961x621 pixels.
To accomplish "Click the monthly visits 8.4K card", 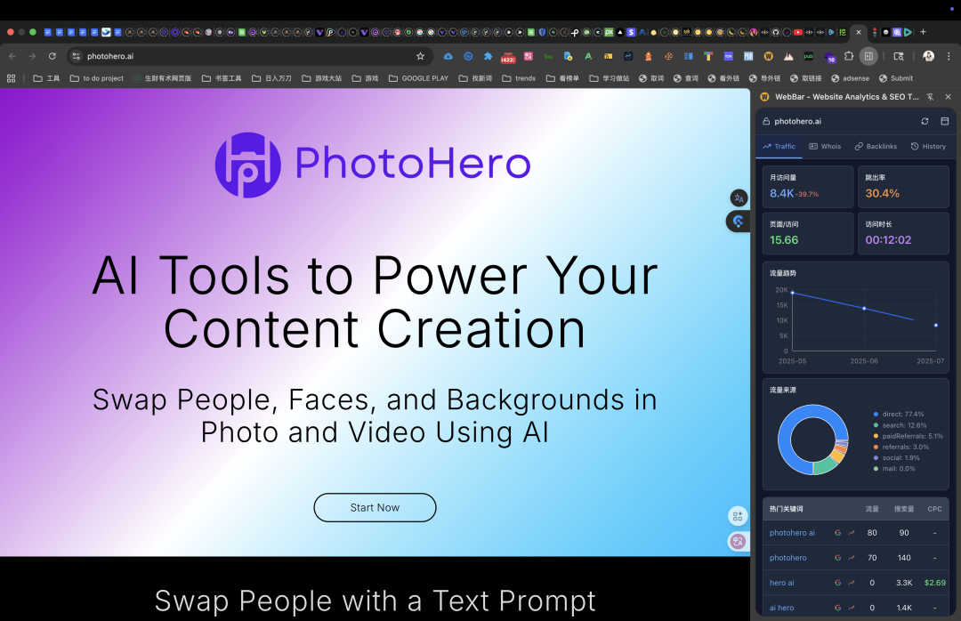I will coord(808,186).
